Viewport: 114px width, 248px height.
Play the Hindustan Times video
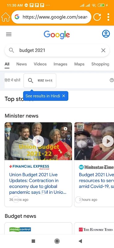coord(108,141)
